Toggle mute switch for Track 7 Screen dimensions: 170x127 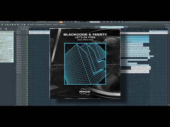point(27,42)
